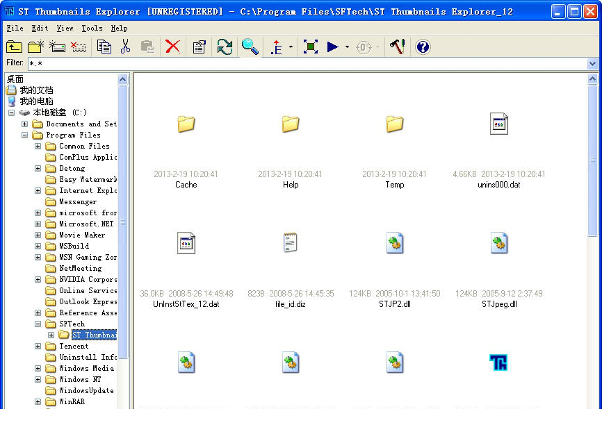
Task: Open the Tools menu
Action: (92, 28)
